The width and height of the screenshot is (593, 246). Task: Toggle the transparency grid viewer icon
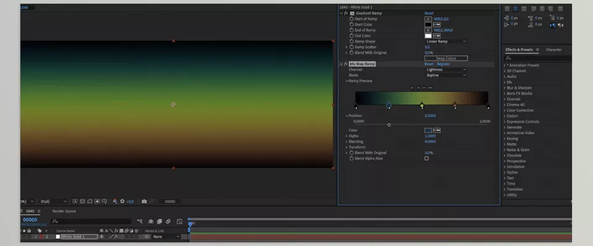click(82, 202)
